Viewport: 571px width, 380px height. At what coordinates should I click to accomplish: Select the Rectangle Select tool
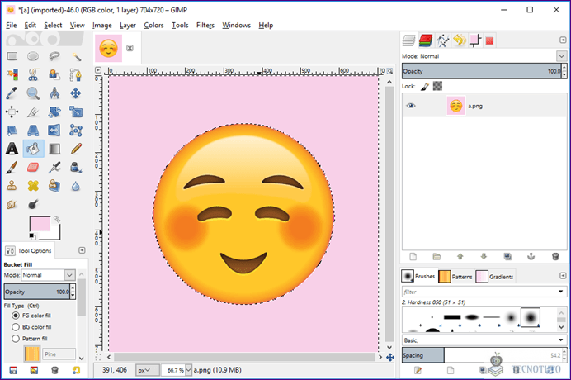pyautogui.click(x=12, y=56)
